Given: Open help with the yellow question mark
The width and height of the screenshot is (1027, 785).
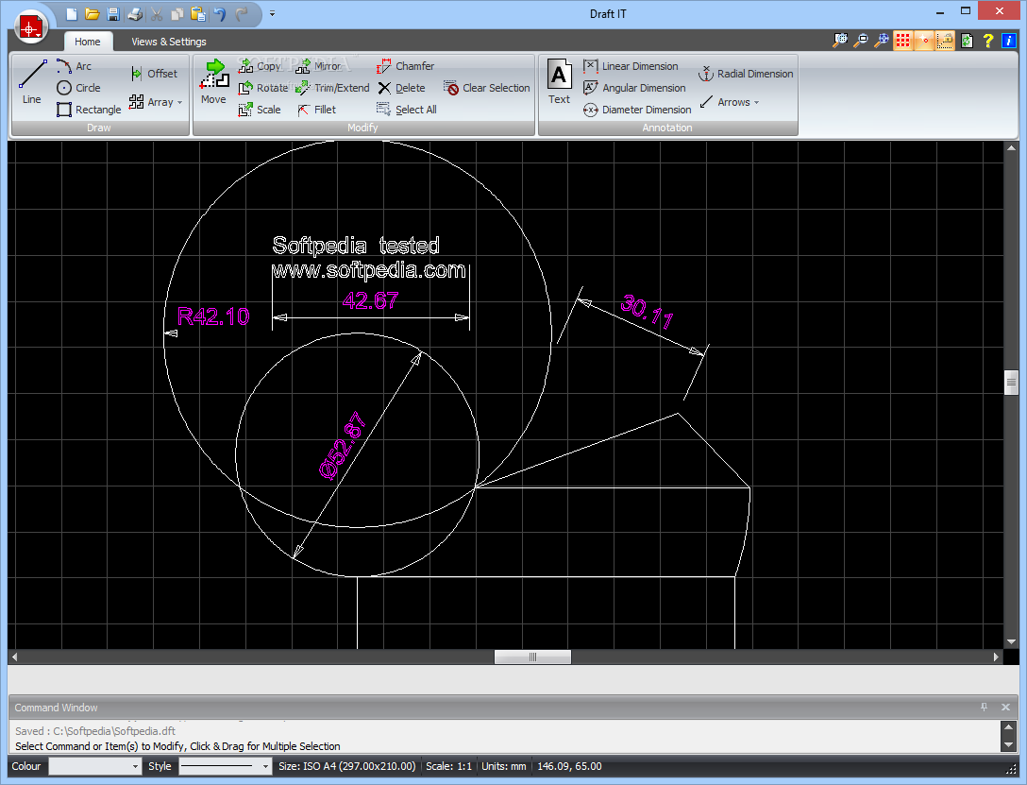Looking at the screenshot, I should point(987,41).
